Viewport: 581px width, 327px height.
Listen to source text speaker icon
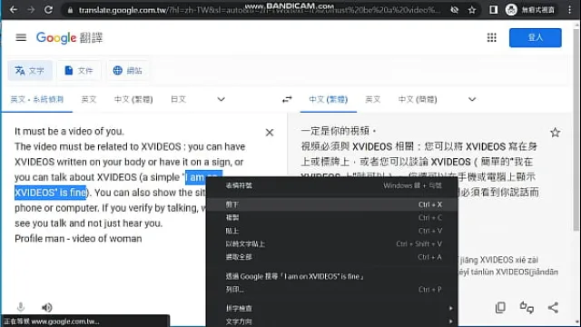[x=46, y=307]
